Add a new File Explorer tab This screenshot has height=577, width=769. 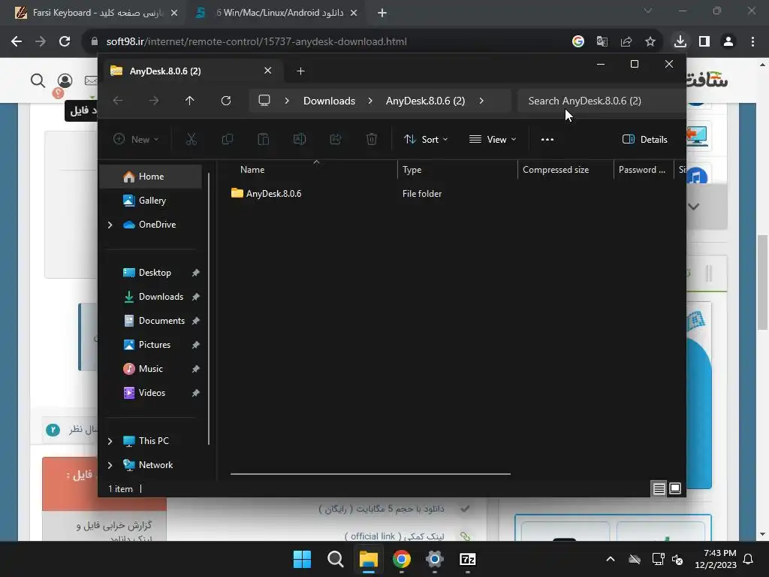[300, 71]
